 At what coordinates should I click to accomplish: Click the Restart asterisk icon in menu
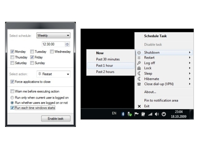139,58
